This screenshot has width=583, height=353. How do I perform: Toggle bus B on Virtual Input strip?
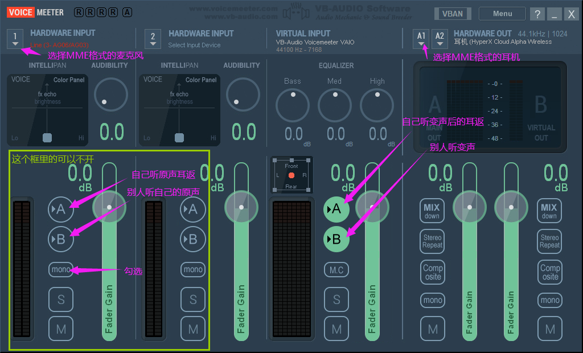336,239
